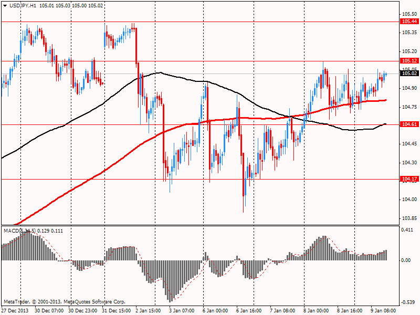Click the 31 Dec 15:00 time label

[116, 311]
